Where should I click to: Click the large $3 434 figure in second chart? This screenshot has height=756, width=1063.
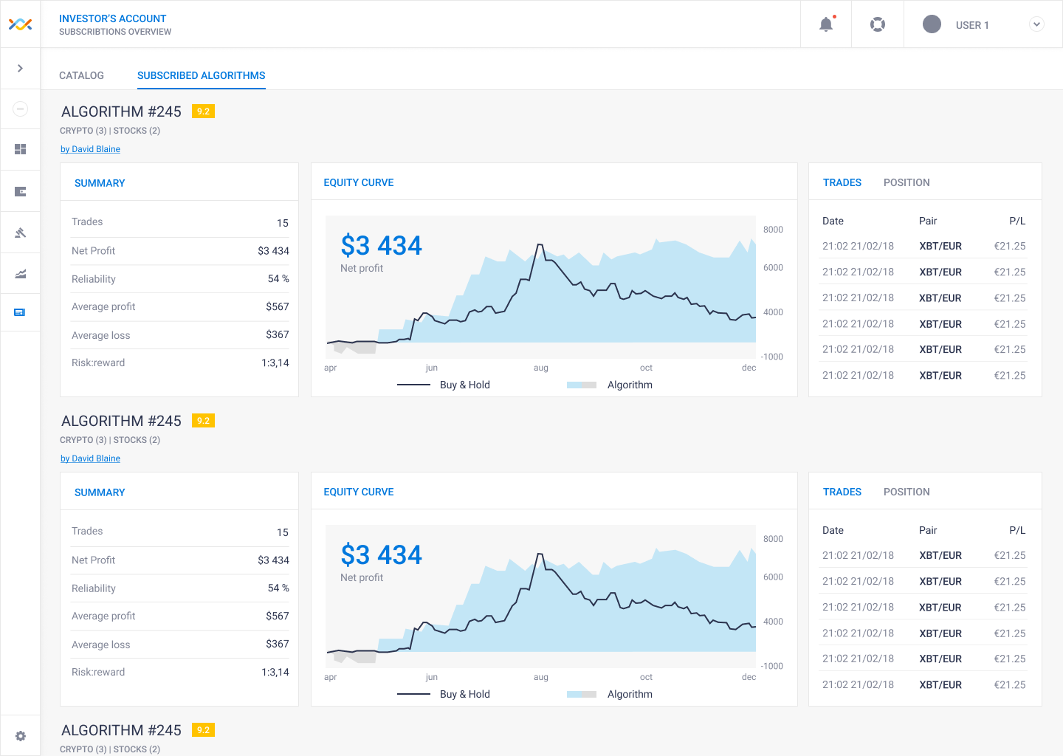(x=381, y=554)
